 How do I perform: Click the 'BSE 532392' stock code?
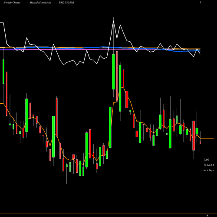(x=66, y=3)
